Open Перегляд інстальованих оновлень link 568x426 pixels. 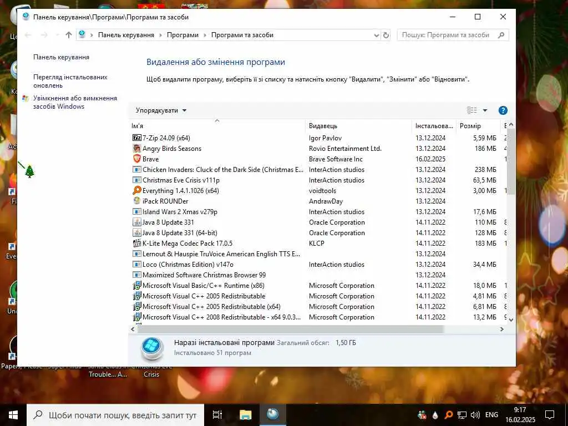[x=70, y=81]
